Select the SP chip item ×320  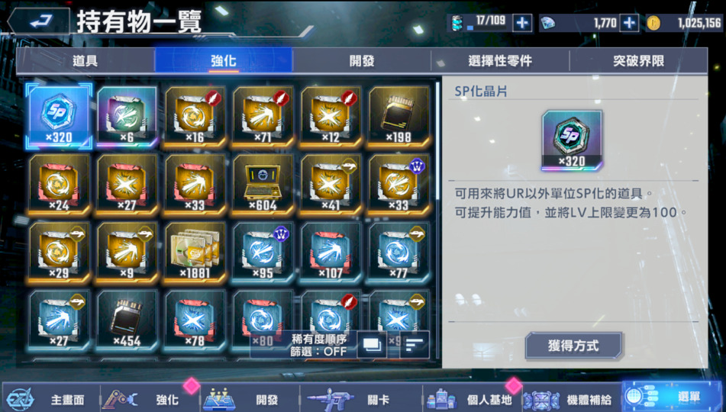pos(59,116)
